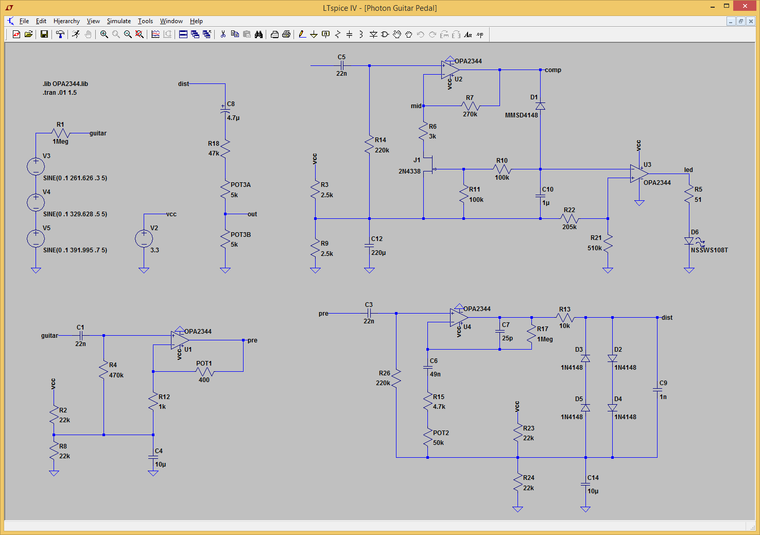Click the '270k' value of R7
This screenshot has width=760, height=535.
[x=470, y=114]
